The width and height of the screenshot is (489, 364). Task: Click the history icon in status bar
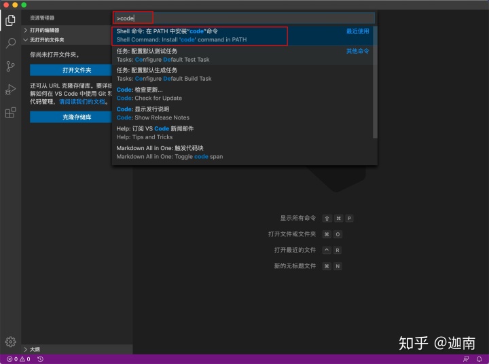coord(40,359)
